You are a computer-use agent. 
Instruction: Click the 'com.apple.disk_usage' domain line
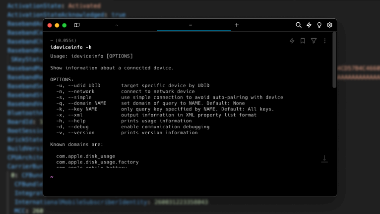pyautogui.click(x=85, y=156)
